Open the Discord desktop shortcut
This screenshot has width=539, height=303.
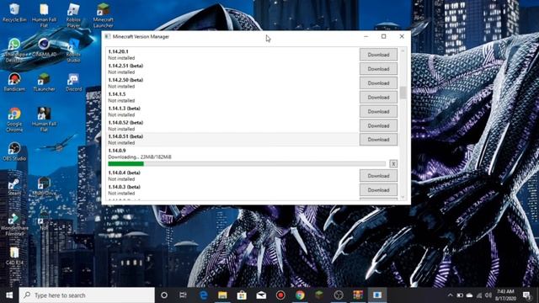[73, 82]
